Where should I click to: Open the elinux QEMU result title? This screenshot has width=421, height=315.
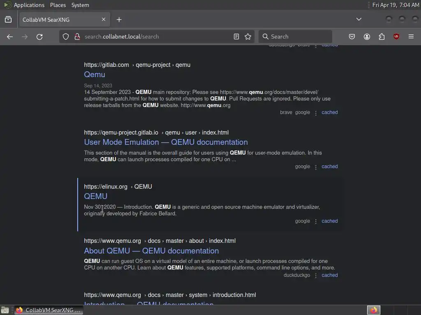point(95,196)
